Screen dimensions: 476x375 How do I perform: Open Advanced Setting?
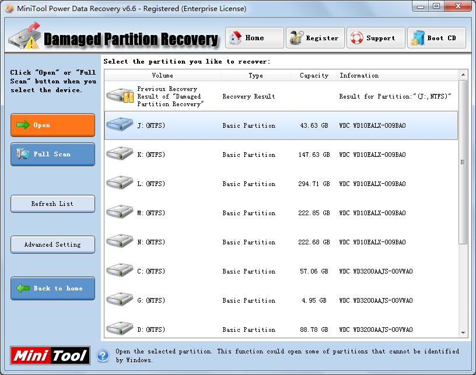click(53, 244)
